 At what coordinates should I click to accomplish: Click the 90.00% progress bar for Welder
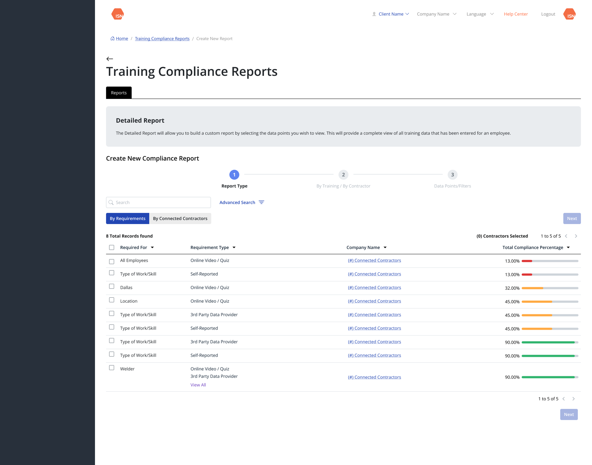550,377
